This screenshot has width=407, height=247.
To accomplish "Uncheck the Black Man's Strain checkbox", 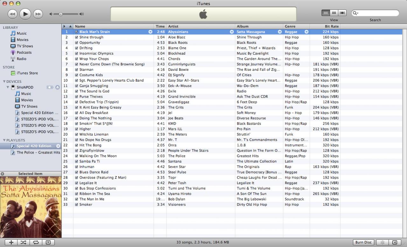I will pyautogui.click(x=77, y=32).
